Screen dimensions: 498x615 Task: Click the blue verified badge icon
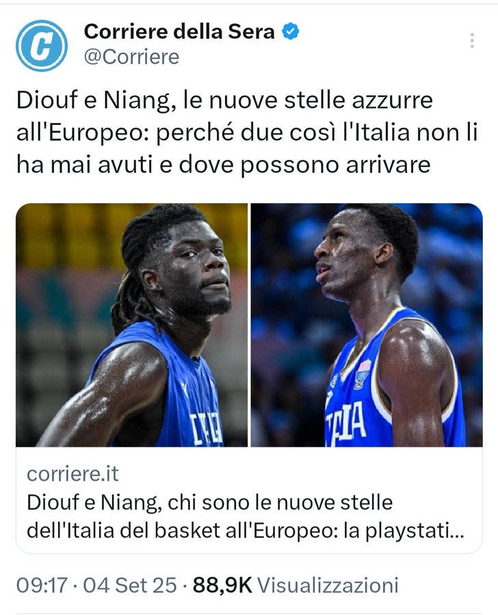[290, 31]
